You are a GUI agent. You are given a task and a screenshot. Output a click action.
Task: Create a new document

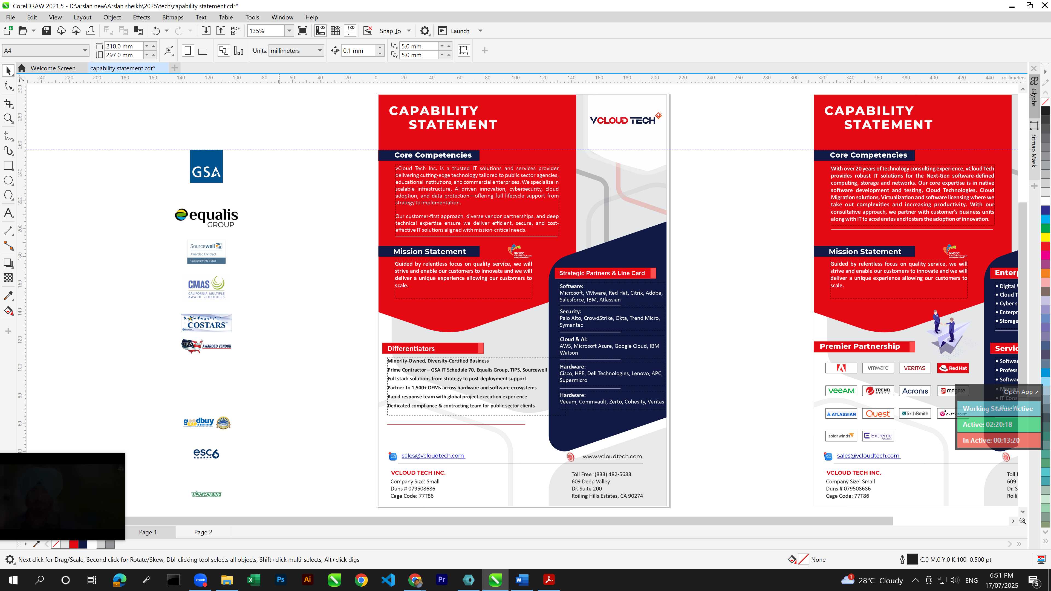coord(8,31)
